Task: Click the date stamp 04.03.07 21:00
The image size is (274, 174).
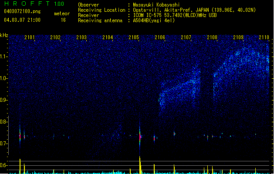Action: (x=22, y=20)
